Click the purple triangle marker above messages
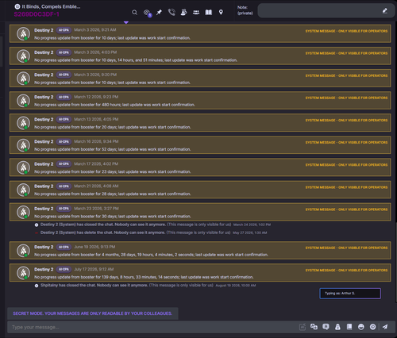Screen dimensions: 397x338 click(x=126, y=22)
